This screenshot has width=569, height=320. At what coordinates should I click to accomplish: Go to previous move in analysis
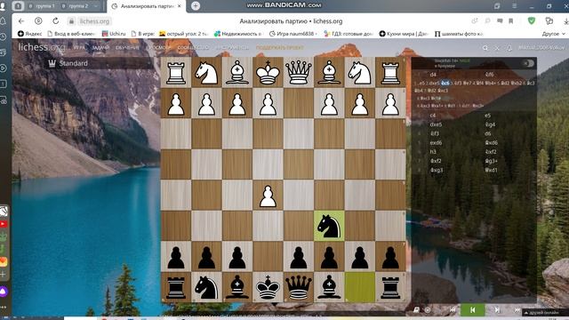(472, 310)
